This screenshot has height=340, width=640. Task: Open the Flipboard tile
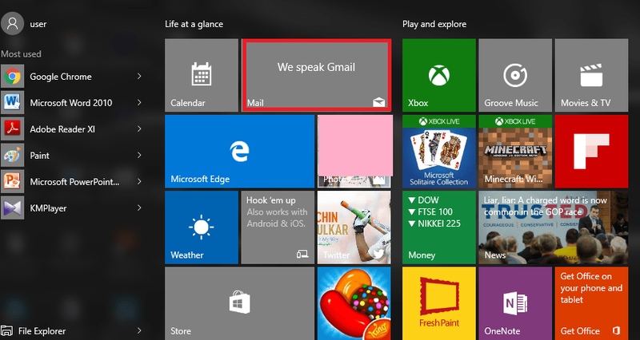coord(591,151)
